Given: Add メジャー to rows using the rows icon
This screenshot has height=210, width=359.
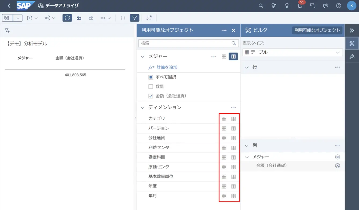Looking at the screenshot, I should 224,57.
